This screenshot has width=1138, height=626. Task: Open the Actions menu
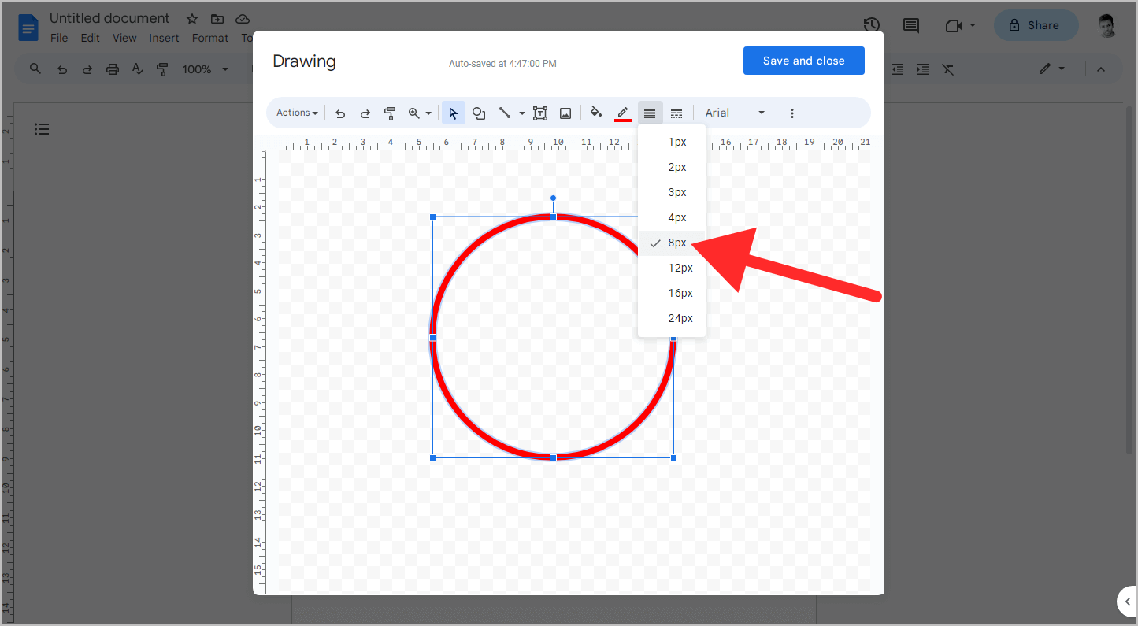click(295, 113)
